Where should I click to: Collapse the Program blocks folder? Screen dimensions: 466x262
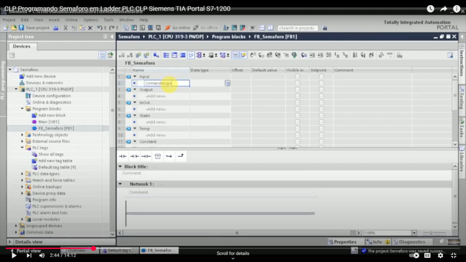[22, 109]
